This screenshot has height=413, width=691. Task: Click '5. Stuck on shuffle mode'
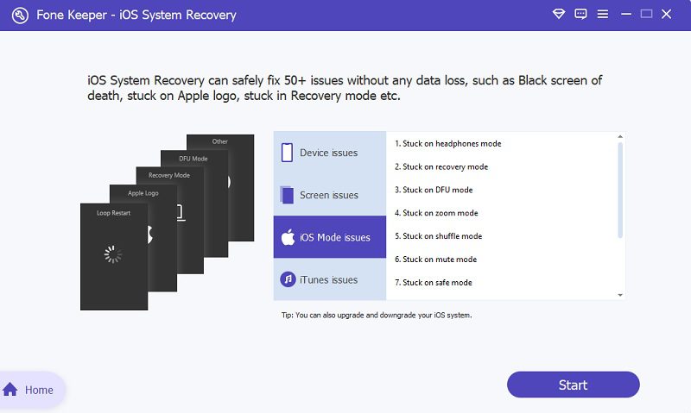click(x=438, y=236)
